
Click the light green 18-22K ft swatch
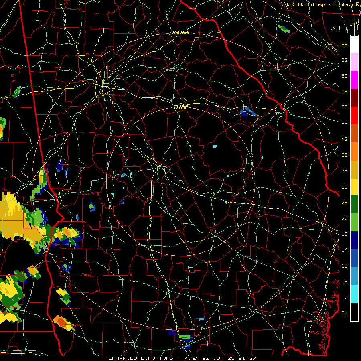click(x=354, y=222)
